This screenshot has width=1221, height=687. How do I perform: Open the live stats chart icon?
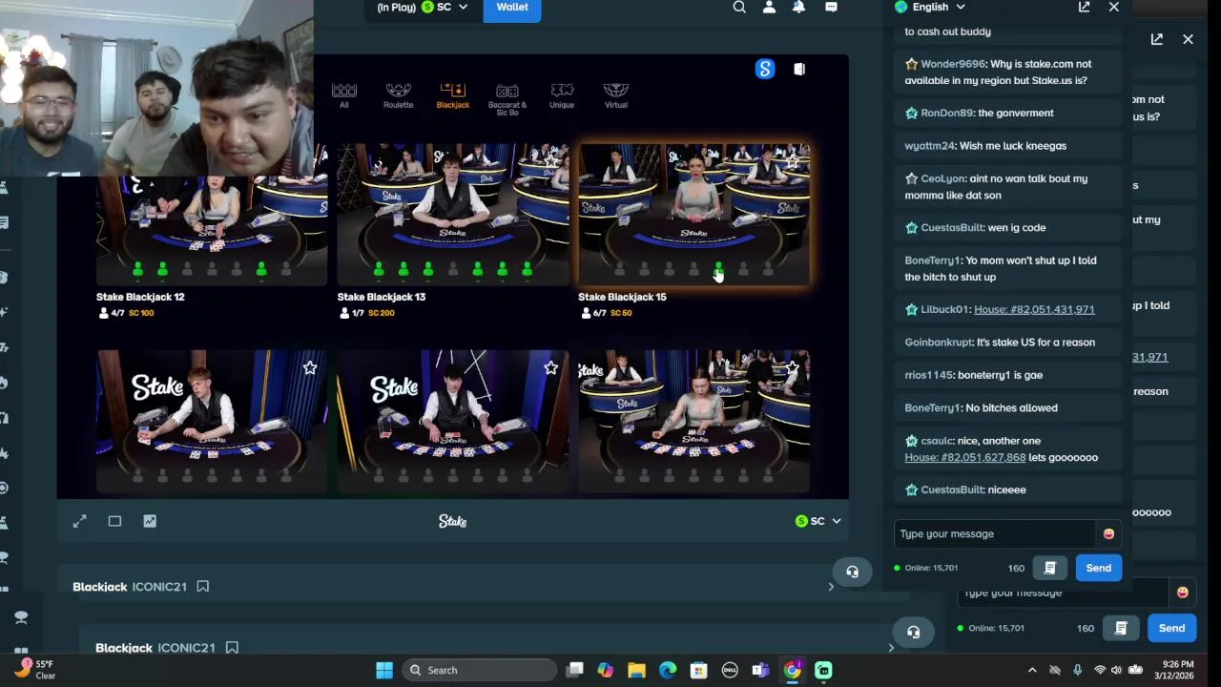pos(150,521)
